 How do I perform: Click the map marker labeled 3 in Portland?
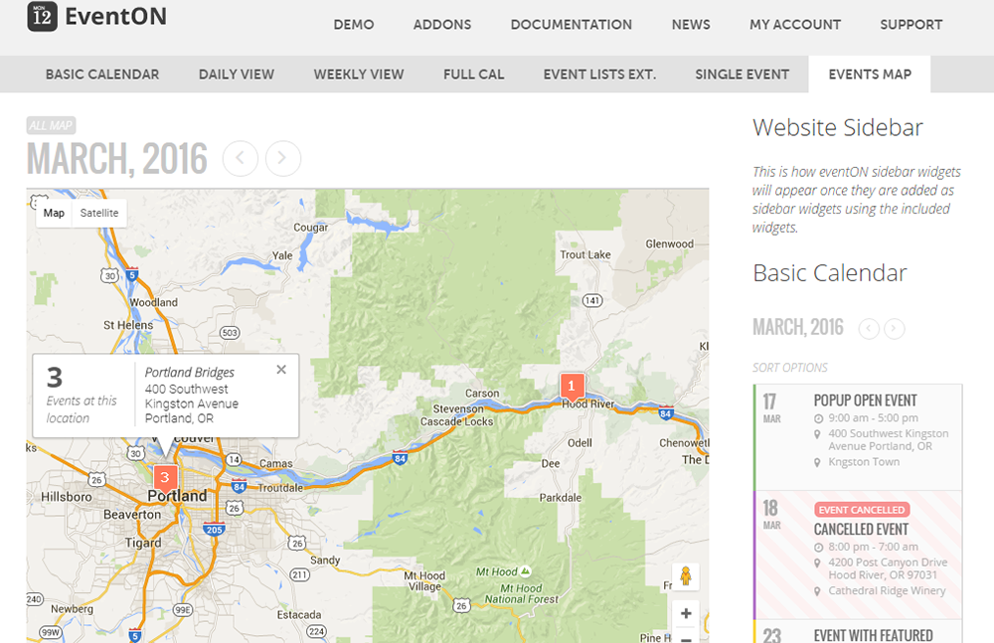click(x=165, y=478)
